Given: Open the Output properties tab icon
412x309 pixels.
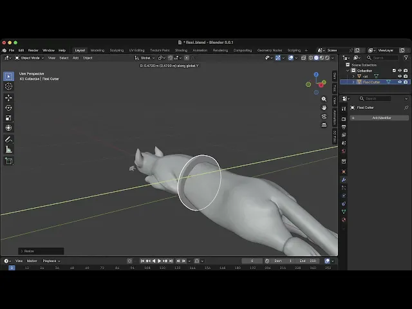Looking at the screenshot, I should [x=344, y=127].
